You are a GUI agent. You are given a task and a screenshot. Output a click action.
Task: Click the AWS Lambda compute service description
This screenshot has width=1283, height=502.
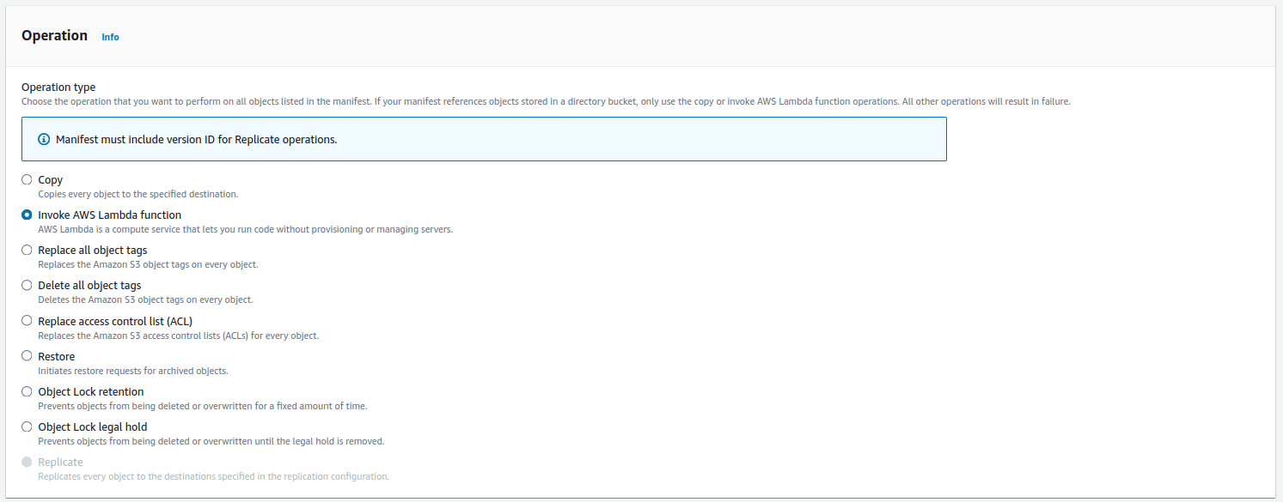(x=245, y=229)
